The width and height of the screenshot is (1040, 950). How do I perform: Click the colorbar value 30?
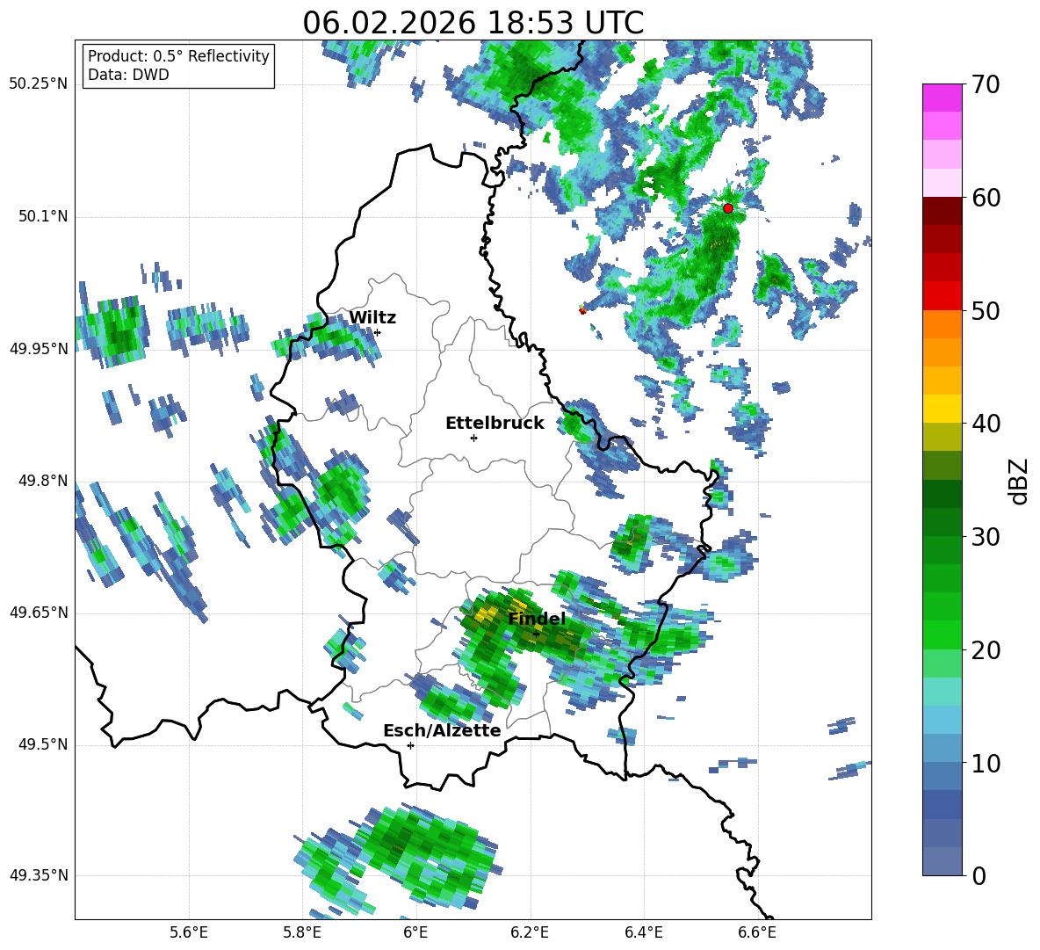pyautogui.click(x=986, y=537)
